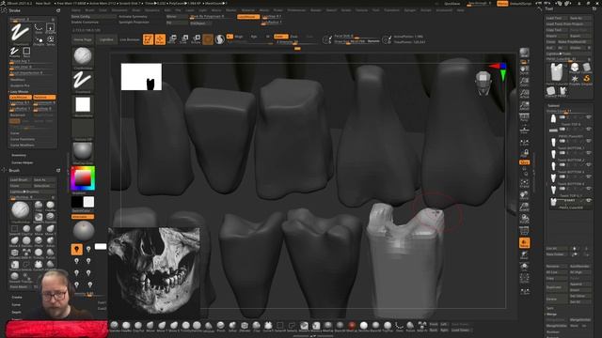Click the camera head view indicator
The image size is (602, 338).
(483, 82)
